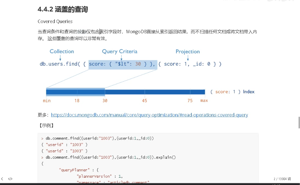Click the Covered Queries subtitle text
This screenshot has width=300, height=185.
pos(55,21)
